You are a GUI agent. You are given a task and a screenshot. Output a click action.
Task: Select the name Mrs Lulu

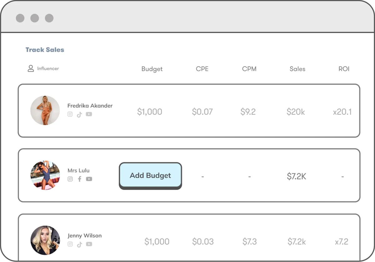click(x=78, y=171)
